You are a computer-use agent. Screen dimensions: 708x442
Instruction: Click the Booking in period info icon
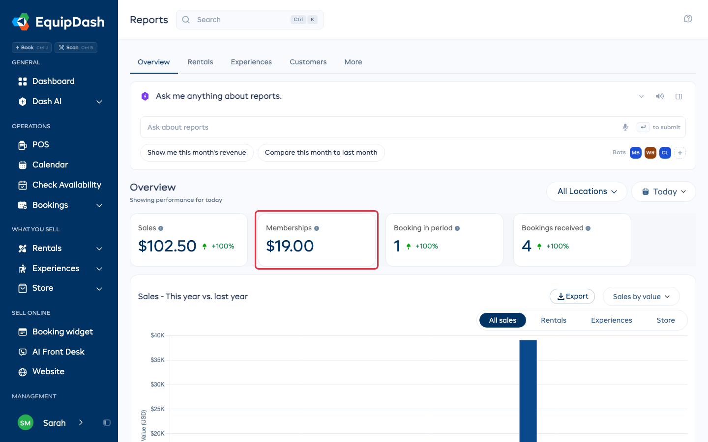[x=457, y=228]
